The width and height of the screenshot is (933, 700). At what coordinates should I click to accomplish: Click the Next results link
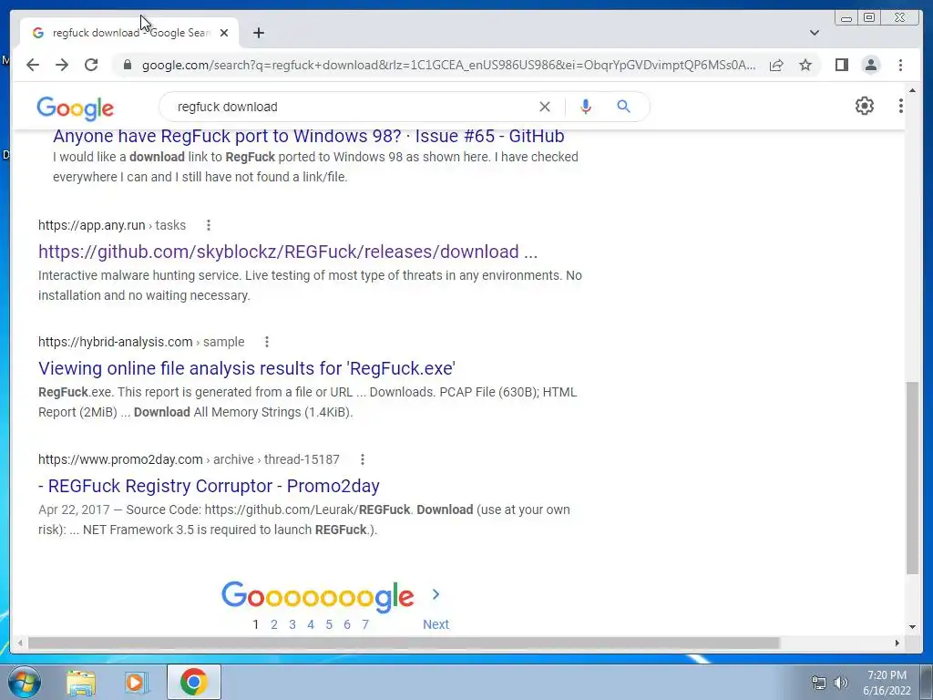436,624
